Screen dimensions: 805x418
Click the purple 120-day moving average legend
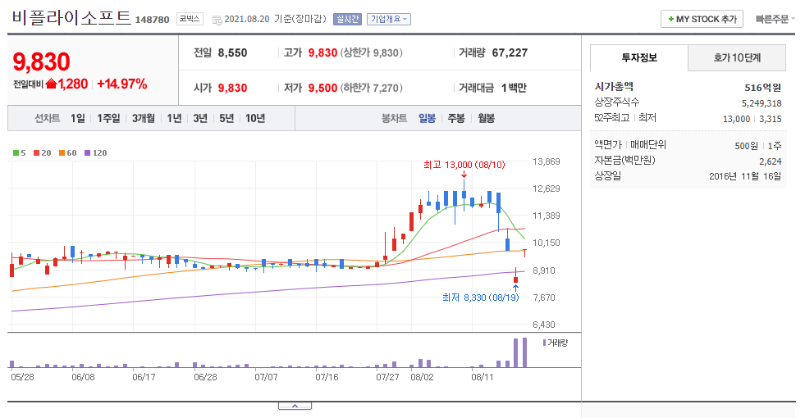(96, 152)
